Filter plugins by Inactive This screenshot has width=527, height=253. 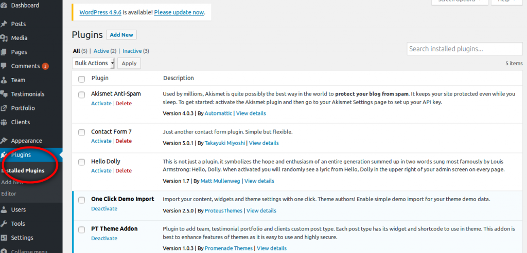point(132,51)
